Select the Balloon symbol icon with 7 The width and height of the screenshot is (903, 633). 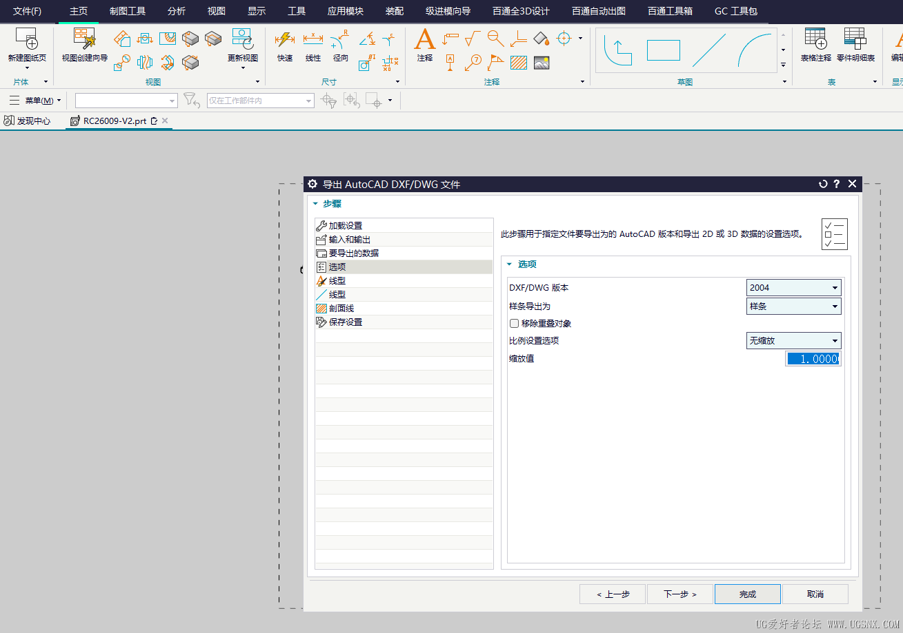[473, 63]
